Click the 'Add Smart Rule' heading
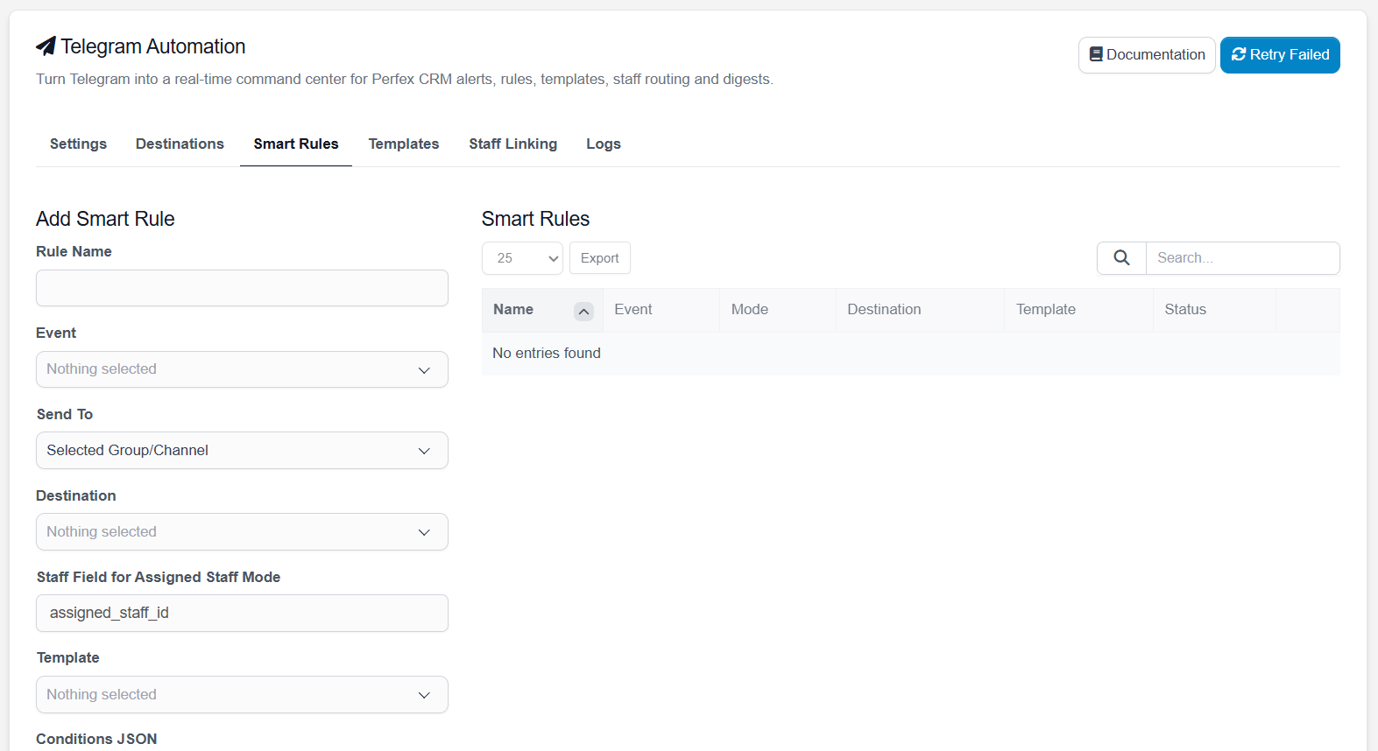This screenshot has height=751, width=1378. 105,219
